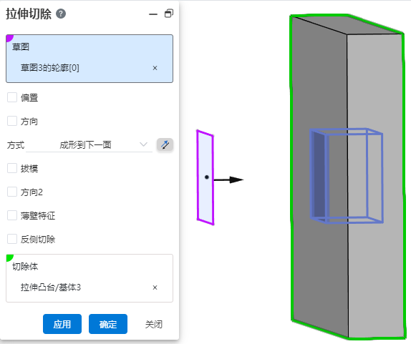The height and width of the screenshot is (344, 411).
Task: Enable the 偏置 checkbox
Action: click(x=12, y=97)
